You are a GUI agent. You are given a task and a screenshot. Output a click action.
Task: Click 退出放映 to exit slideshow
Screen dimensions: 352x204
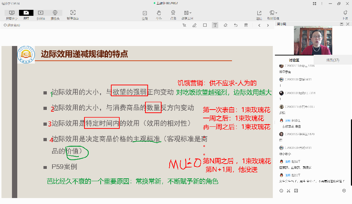coord(12,25)
